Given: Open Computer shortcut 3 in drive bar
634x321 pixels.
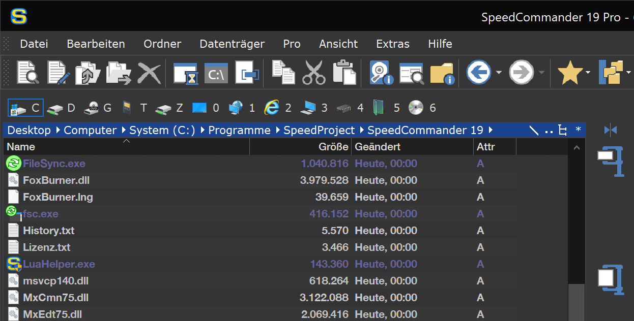Looking at the screenshot, I should tap(314, 108).
